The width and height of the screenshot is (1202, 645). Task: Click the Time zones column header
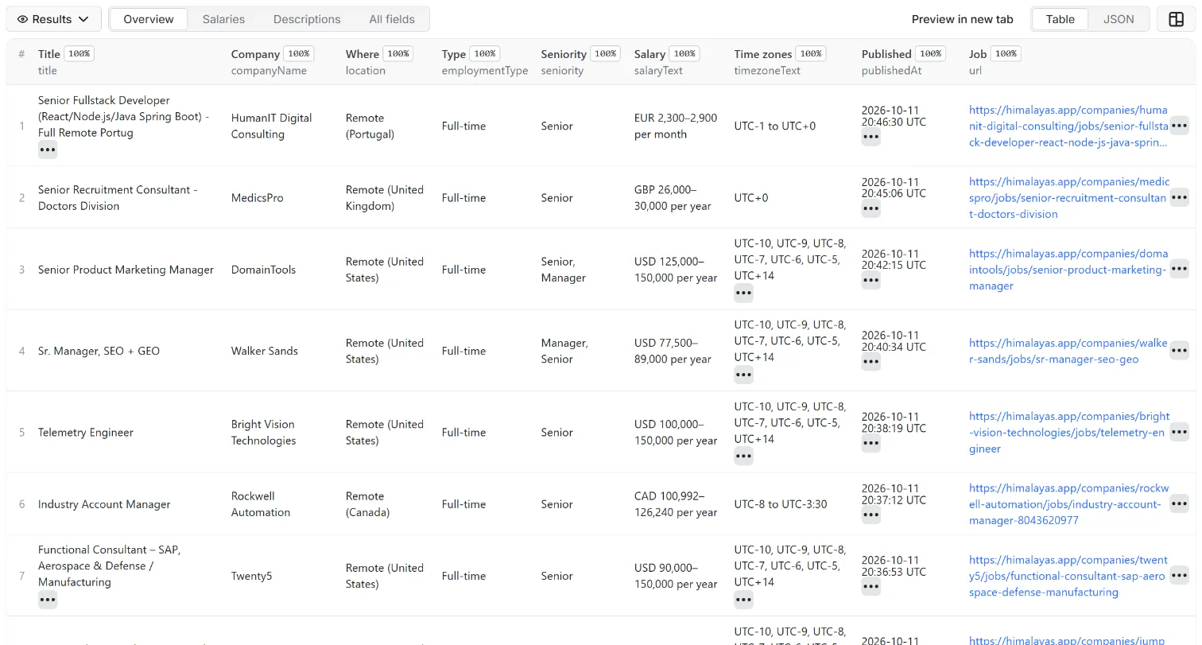coord(763,54)
